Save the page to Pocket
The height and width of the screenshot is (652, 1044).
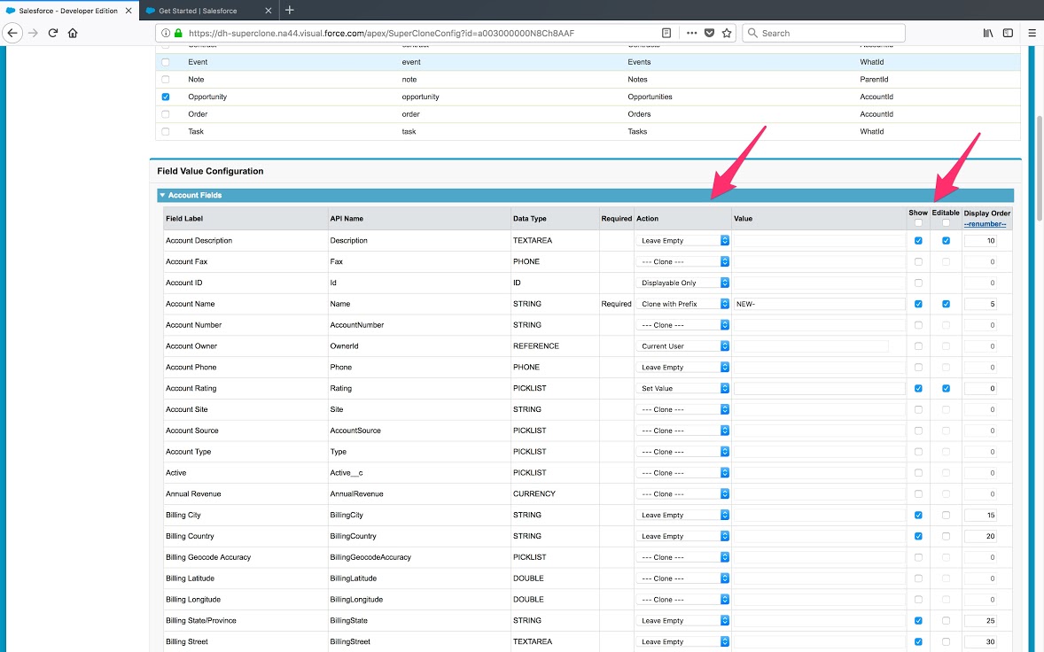click(709, 33)
